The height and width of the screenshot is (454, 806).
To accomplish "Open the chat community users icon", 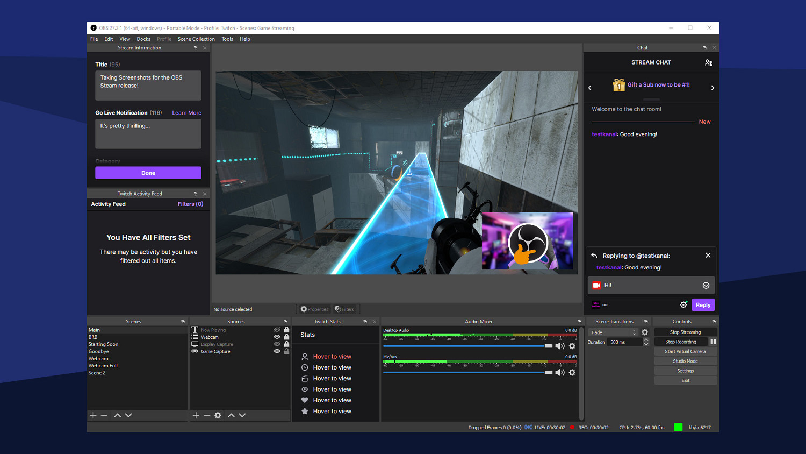I will [708, 63].
